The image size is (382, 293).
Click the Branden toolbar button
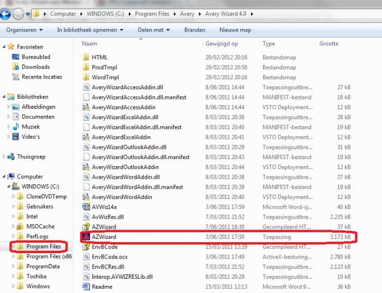(x=195, y=30)
